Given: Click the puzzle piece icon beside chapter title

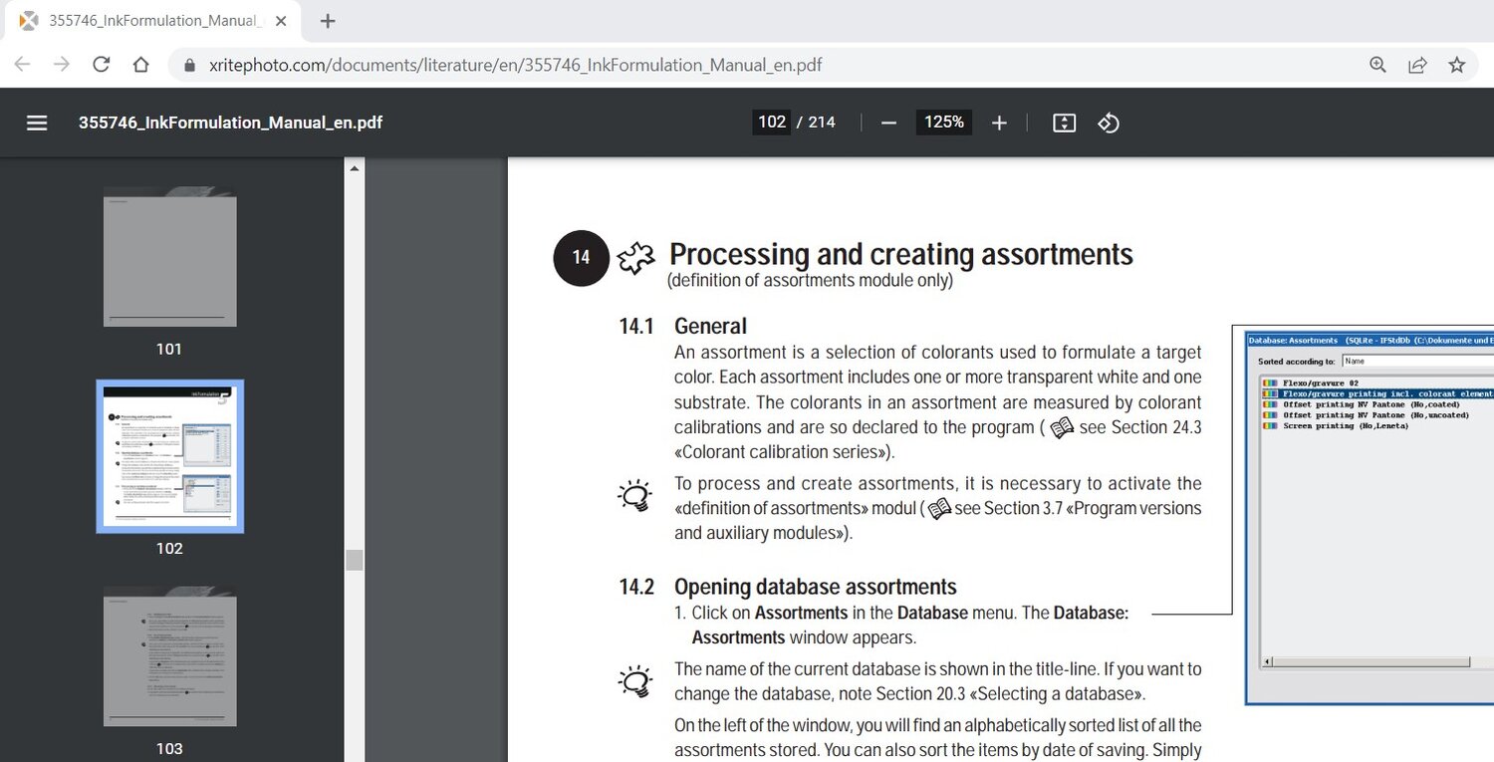Looking at the screenshot, I should (636, 258).
